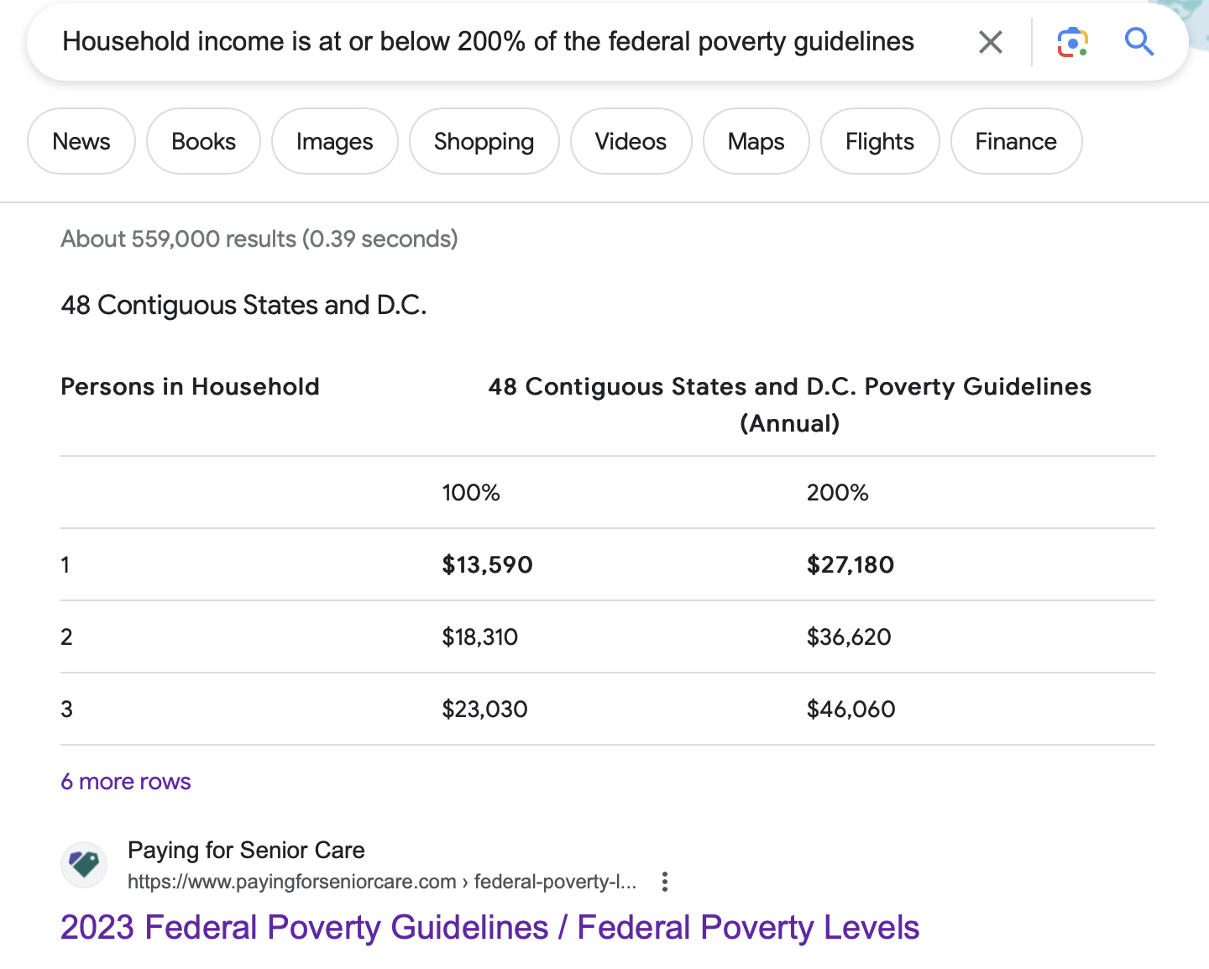Select the Finance filter chip
Viewport: 1209px width, 969px height.
1016,141
